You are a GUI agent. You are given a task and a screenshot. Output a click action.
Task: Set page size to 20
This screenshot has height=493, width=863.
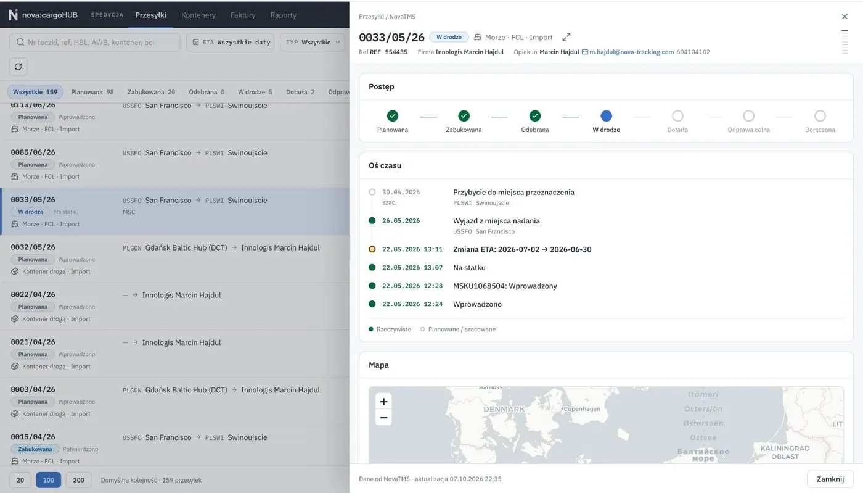[20, 480]
